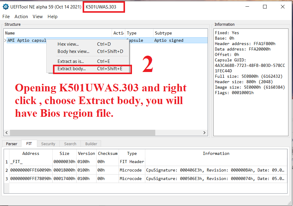
Task: Select row number 1 header in FIT table
Action: point(7,162)
